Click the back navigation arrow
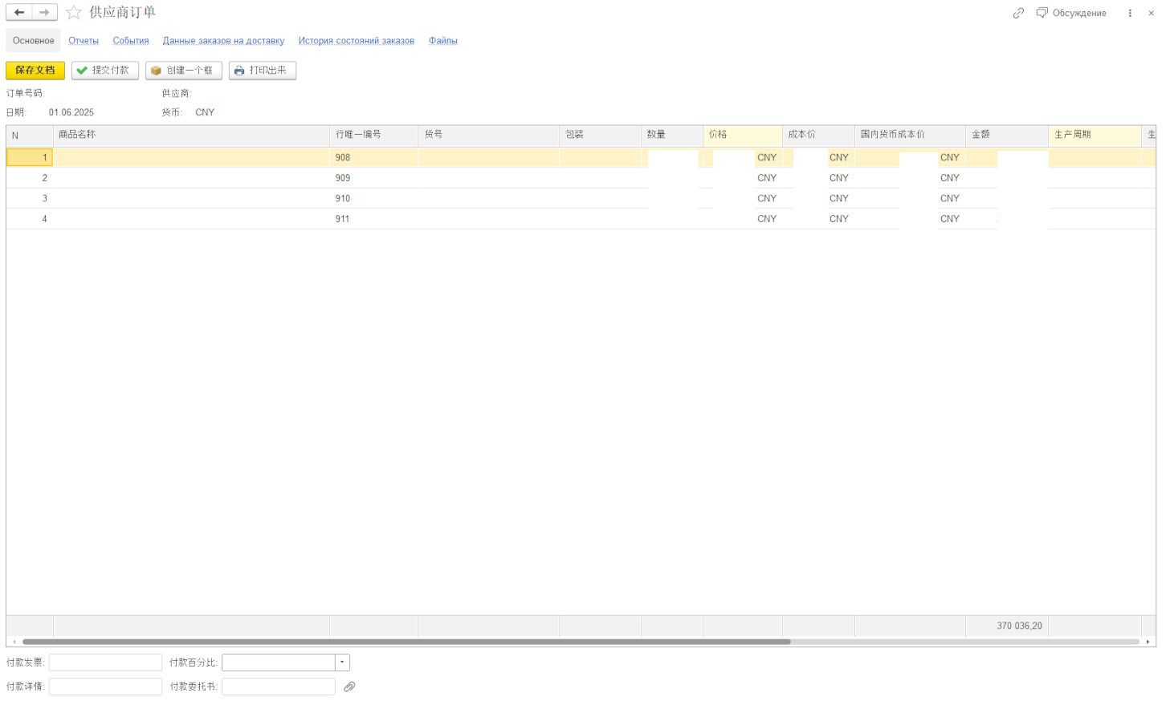 coord(18,13)
